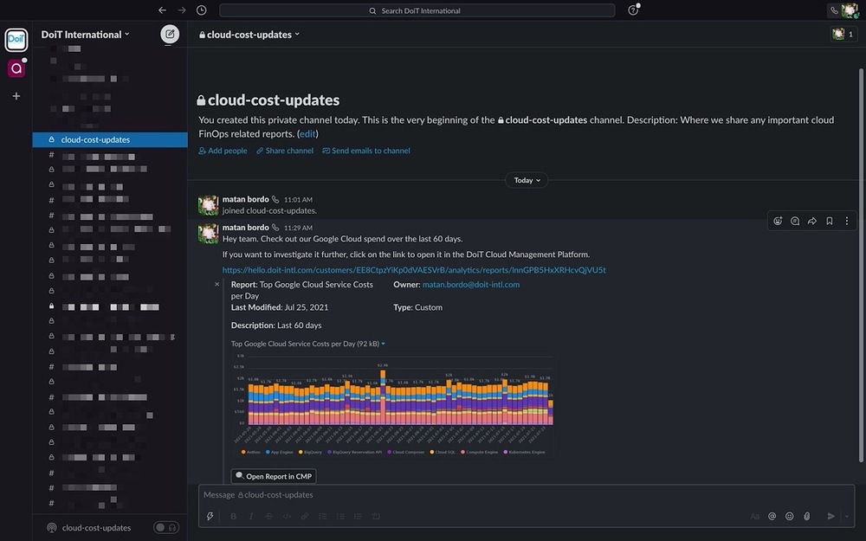
Task: Attach a file with paperclip icon
Action: 807,516
